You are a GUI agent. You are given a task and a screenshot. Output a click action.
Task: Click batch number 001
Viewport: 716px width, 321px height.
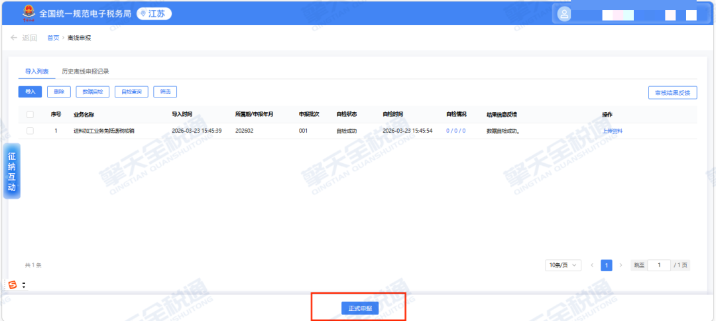303,131
